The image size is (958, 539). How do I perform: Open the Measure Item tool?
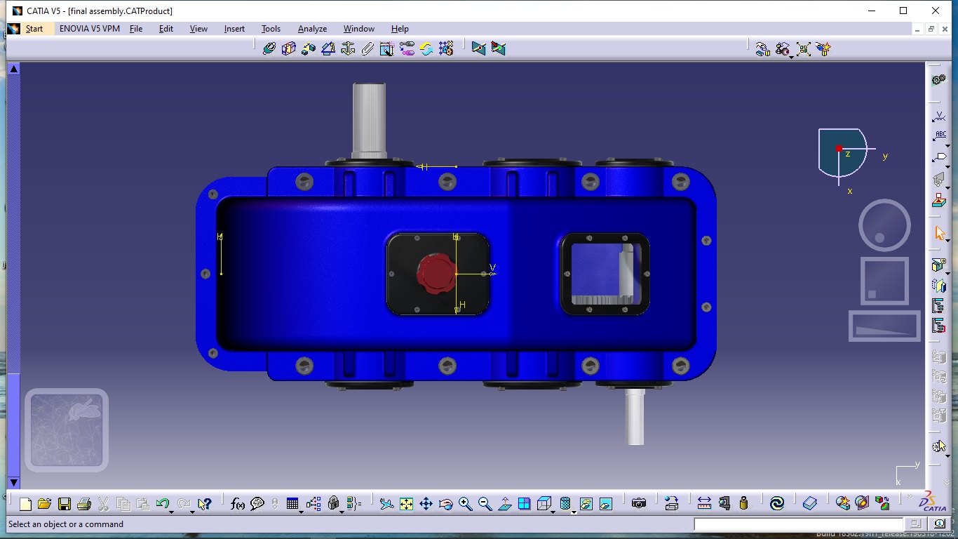724,504
